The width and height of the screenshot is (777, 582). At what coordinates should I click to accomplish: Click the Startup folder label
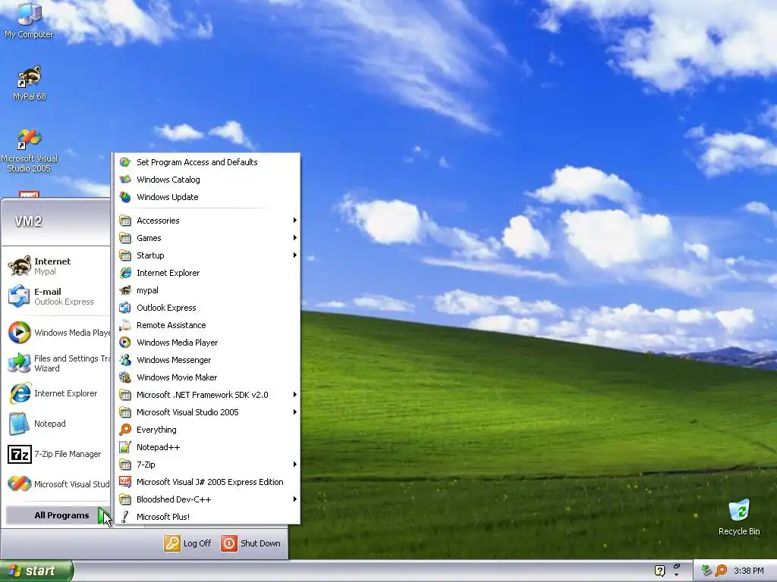coord(151,255)
